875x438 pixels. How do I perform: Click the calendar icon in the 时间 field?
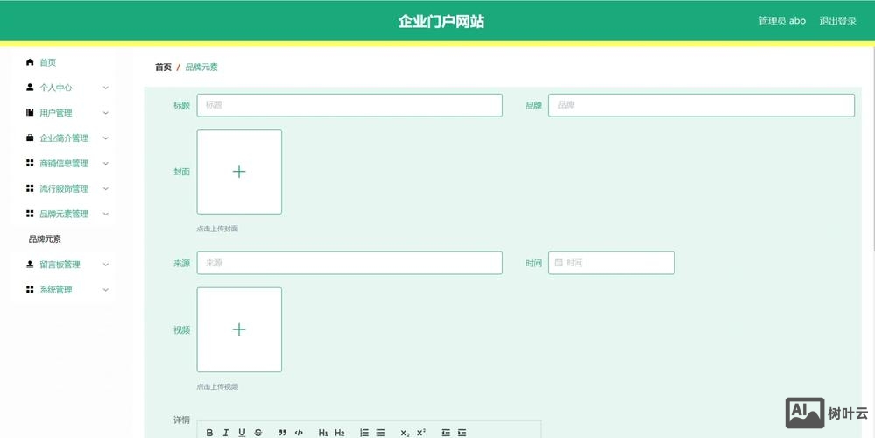(559, 263)
